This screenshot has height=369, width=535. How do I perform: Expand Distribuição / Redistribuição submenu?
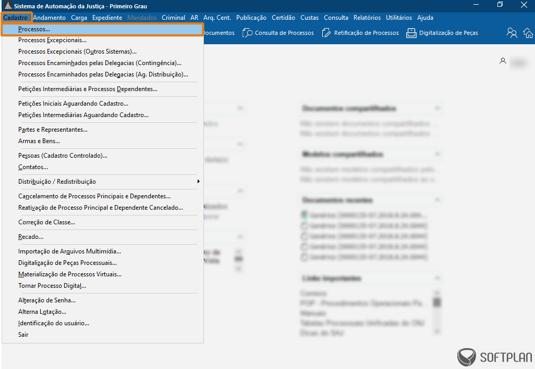(102, 182)
